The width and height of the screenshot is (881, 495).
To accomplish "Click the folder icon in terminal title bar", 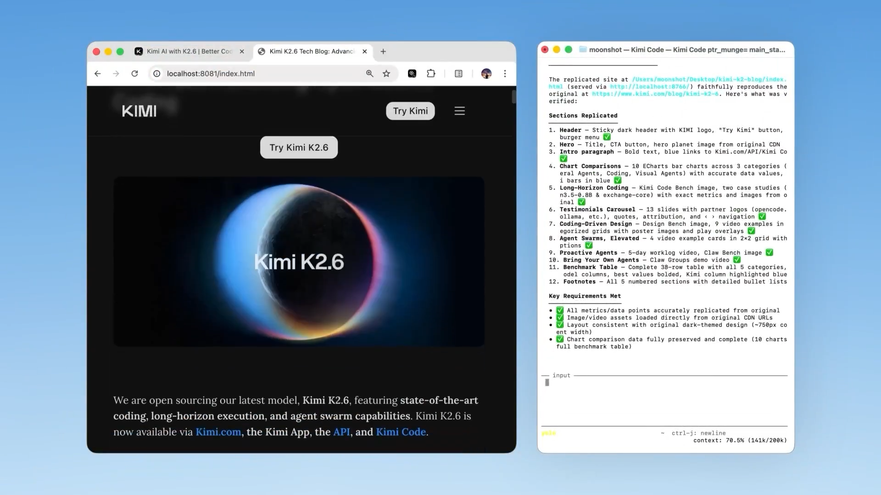I will click(583, 49).
